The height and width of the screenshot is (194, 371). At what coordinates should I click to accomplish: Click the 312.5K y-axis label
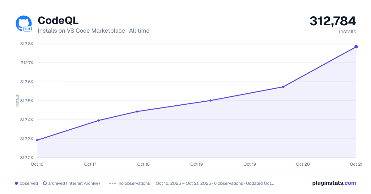(x=27, y=101)
